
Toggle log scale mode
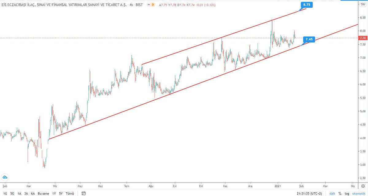coord(347,194)
